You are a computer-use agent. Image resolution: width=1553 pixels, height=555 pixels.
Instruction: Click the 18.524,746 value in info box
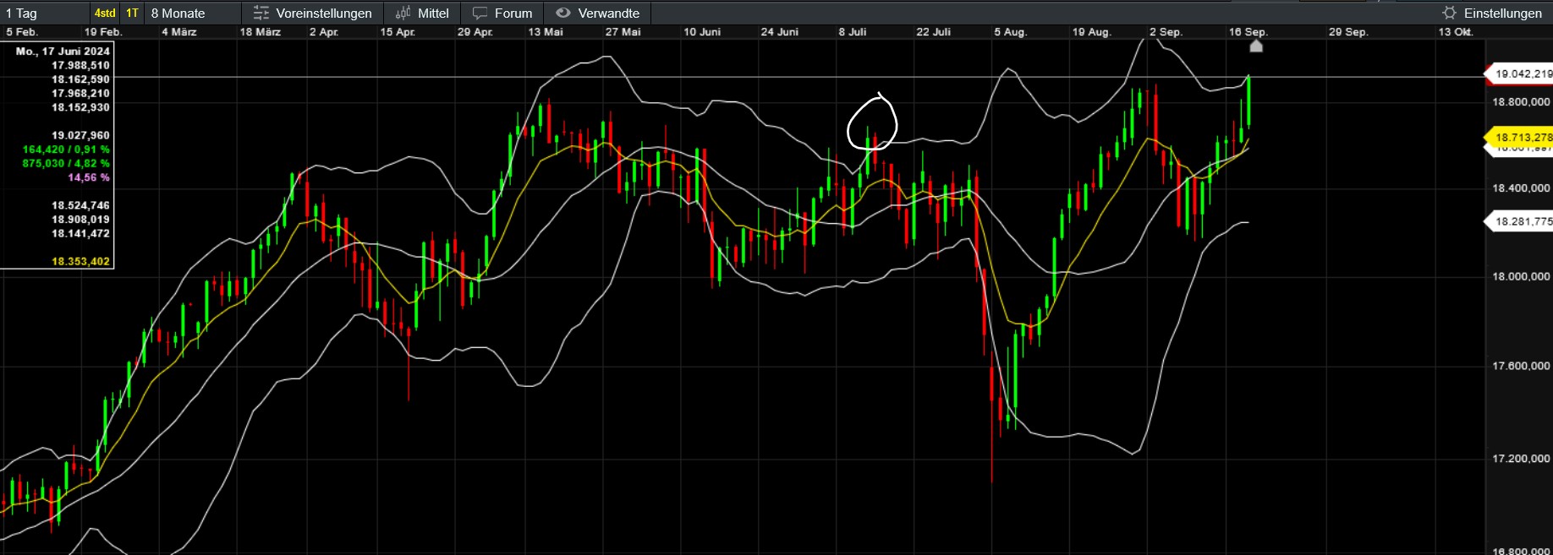point(80,205)
